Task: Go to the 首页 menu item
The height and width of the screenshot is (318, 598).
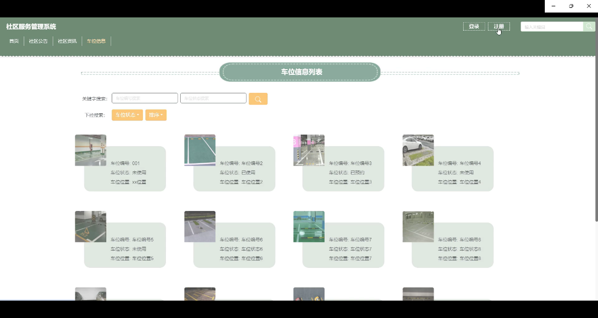Action: click(x=14, y=41)
